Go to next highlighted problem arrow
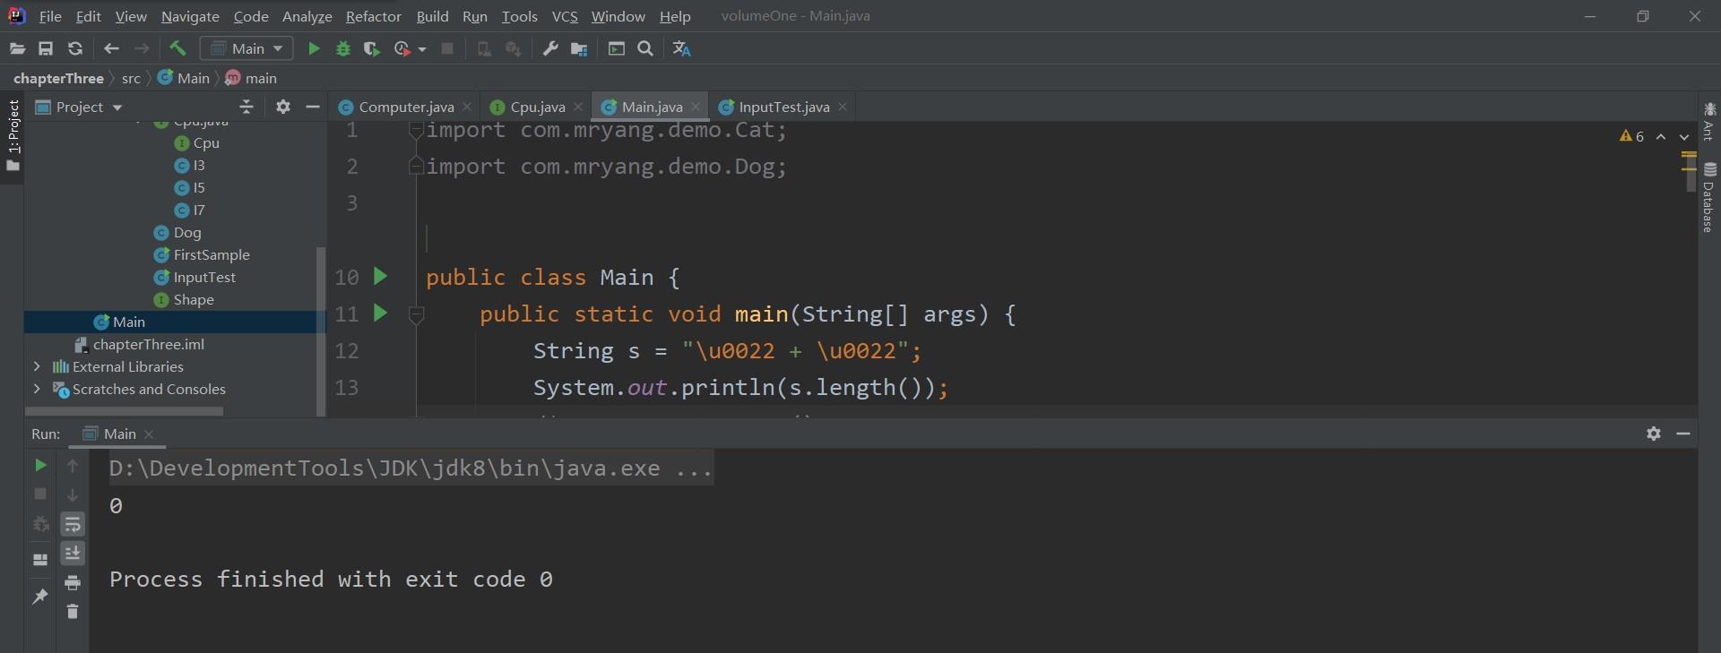 1684,136
